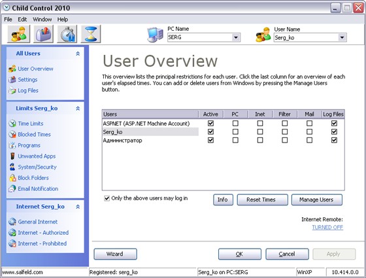Screen dimensions: 366x278
Task: Uncheck Only the above users may log in
Action: [x=107, y=198]
